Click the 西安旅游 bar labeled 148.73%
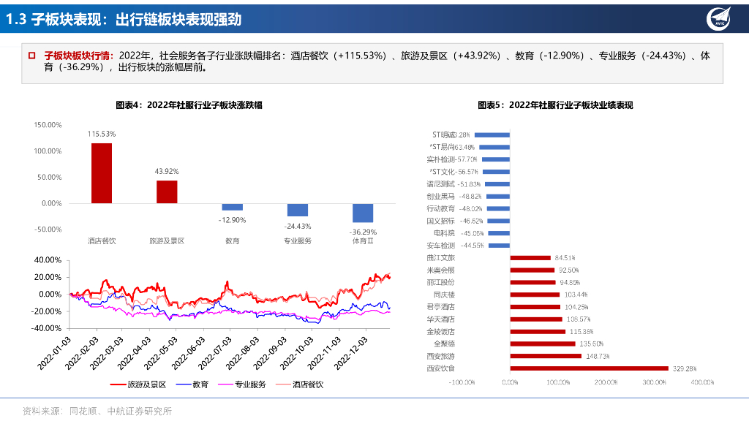Image resolution: width=749 pixels, height=421 pixels. [546, 356]
